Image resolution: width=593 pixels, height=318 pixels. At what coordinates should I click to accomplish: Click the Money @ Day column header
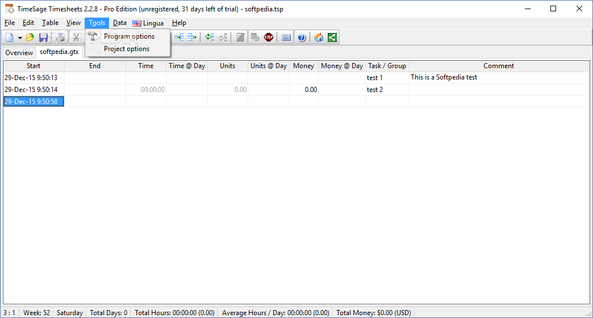342,66
